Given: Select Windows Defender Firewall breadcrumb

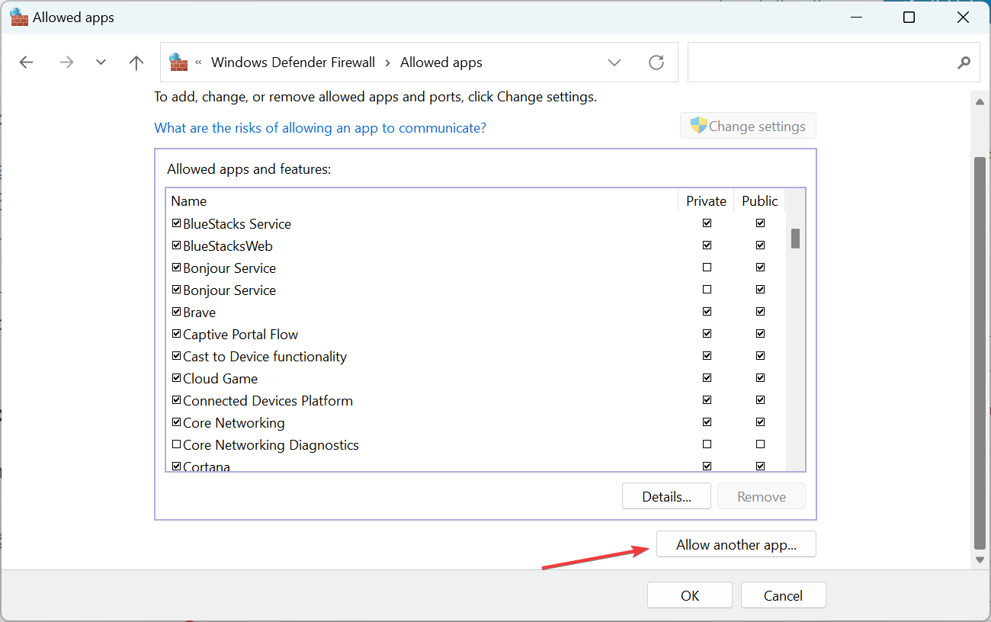Looking at the screenshot, I should (293, 63).
